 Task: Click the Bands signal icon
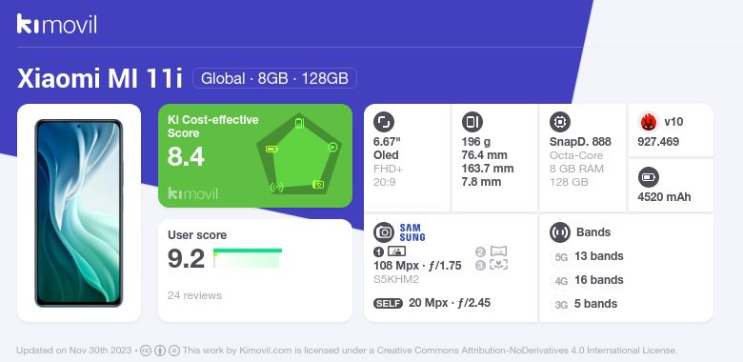560,232
